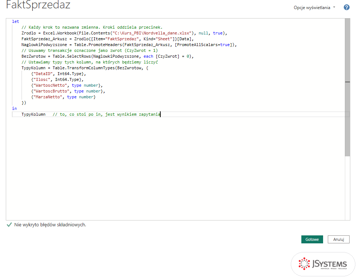Click the comment about Ustawiamy typy kolumn
This screenshot has height=280, width=359.
click(90, 62)
